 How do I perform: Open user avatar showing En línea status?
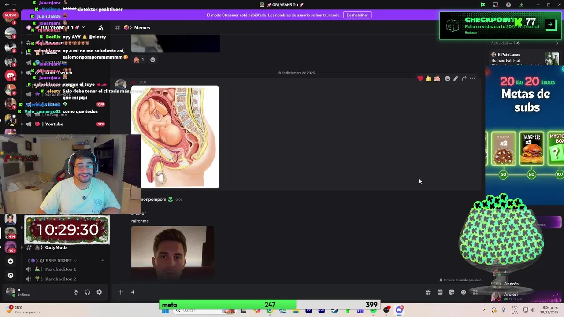click(x=10, y=292)
